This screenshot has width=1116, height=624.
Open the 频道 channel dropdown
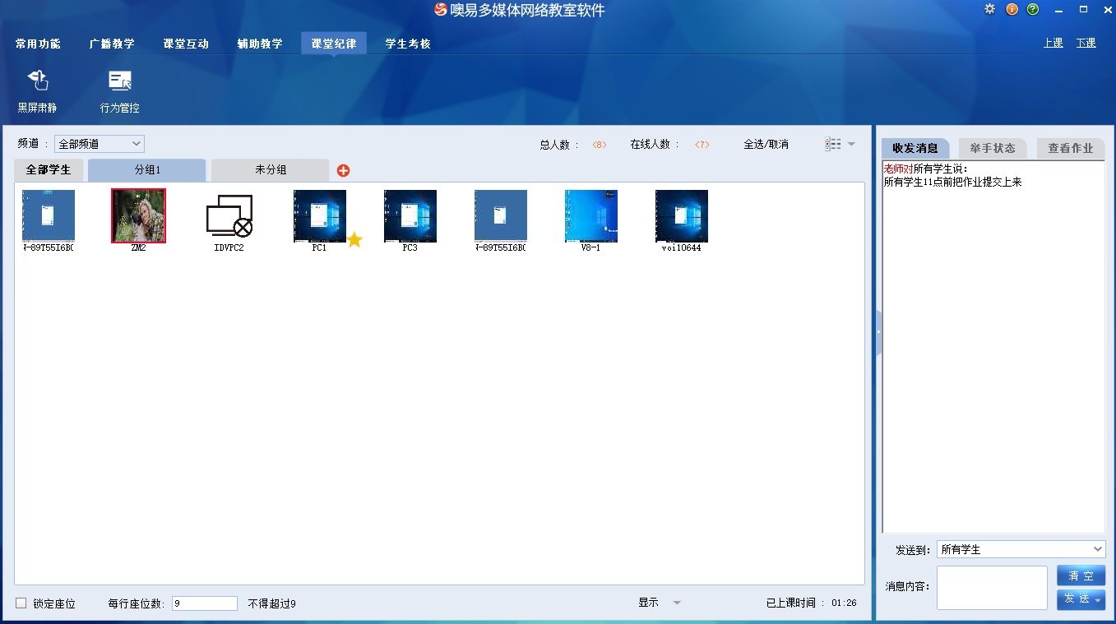coord(100,144)
